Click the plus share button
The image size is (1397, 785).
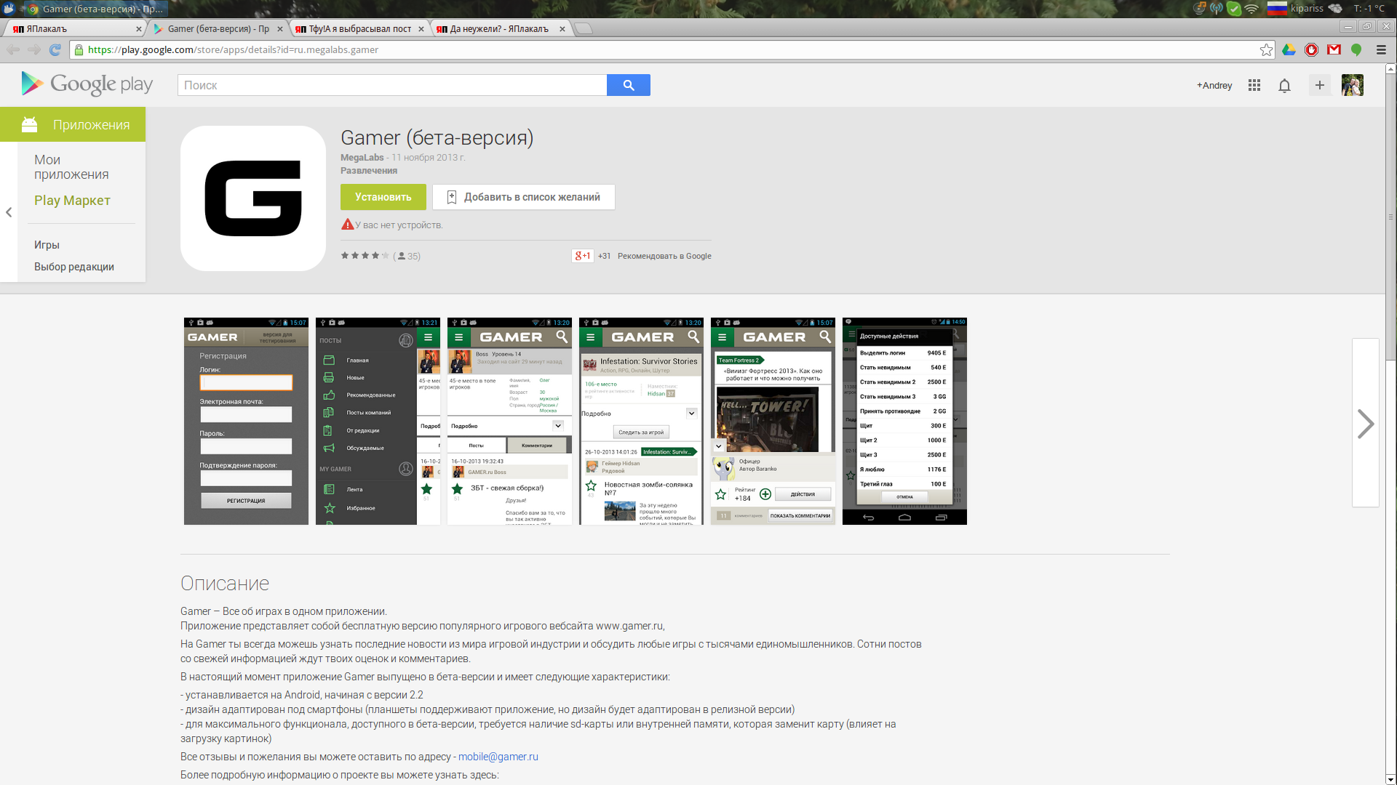pyautogui.click(x=1320, y=85)
